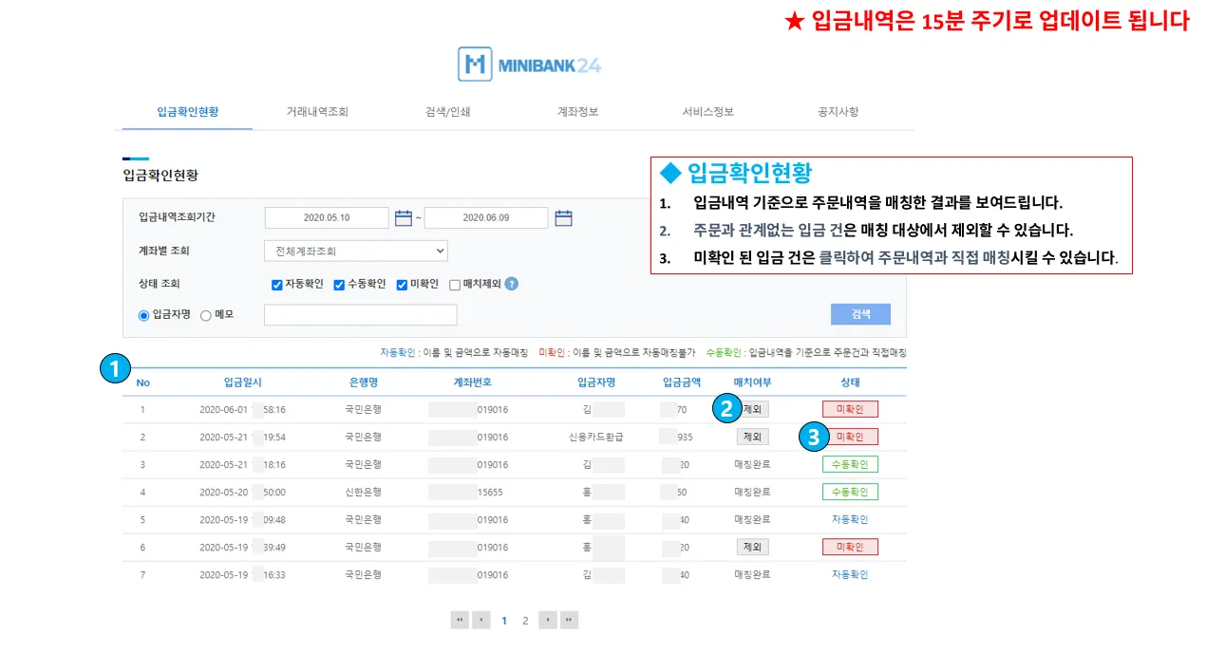Open the 검색/인쇄 tab
1206x671 pixels.
[448, 112]
